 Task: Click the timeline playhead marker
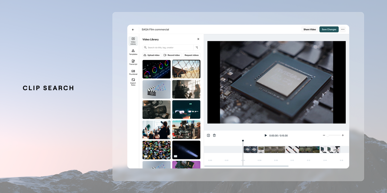click(x=243, y=141)
